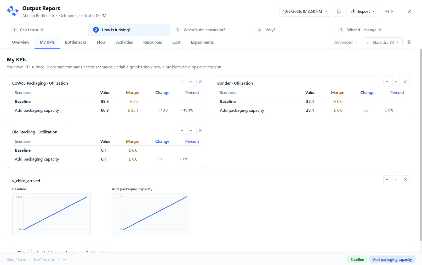Click the vertical page scrollbar
422x265 pixels.
point(421,145)
